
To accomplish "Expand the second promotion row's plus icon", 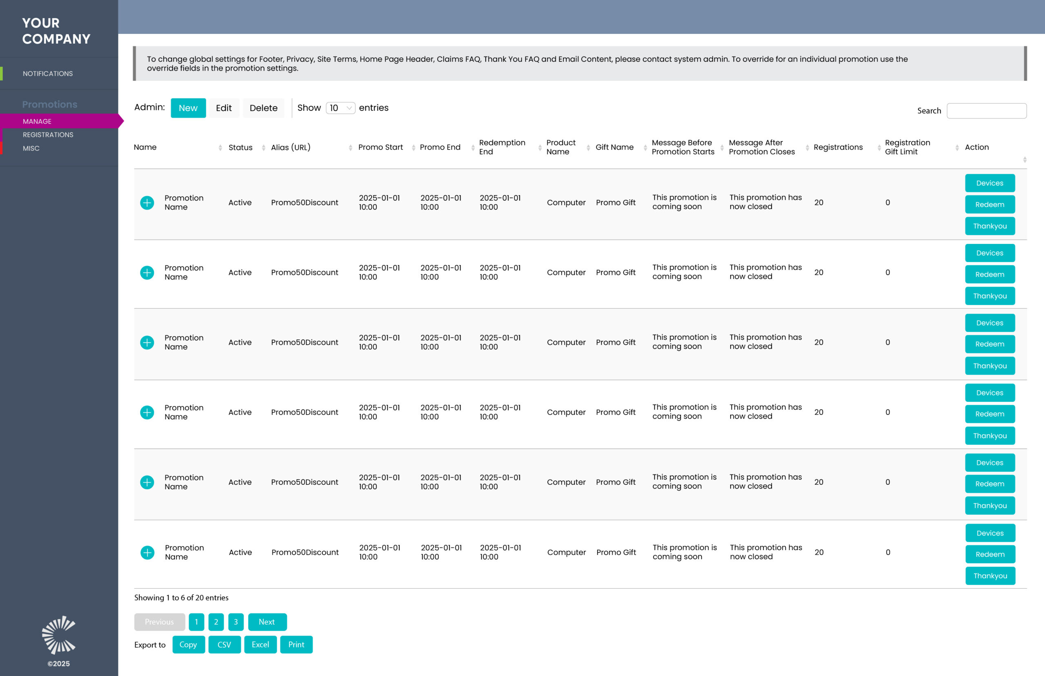I will click(x=147, y=272).
